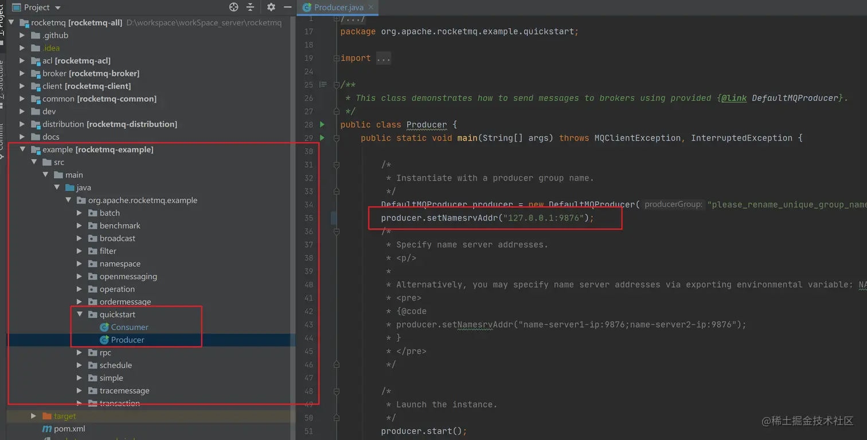Click the .github folder icon
This screenshot has width=867, height=440.
coord(36,36)
